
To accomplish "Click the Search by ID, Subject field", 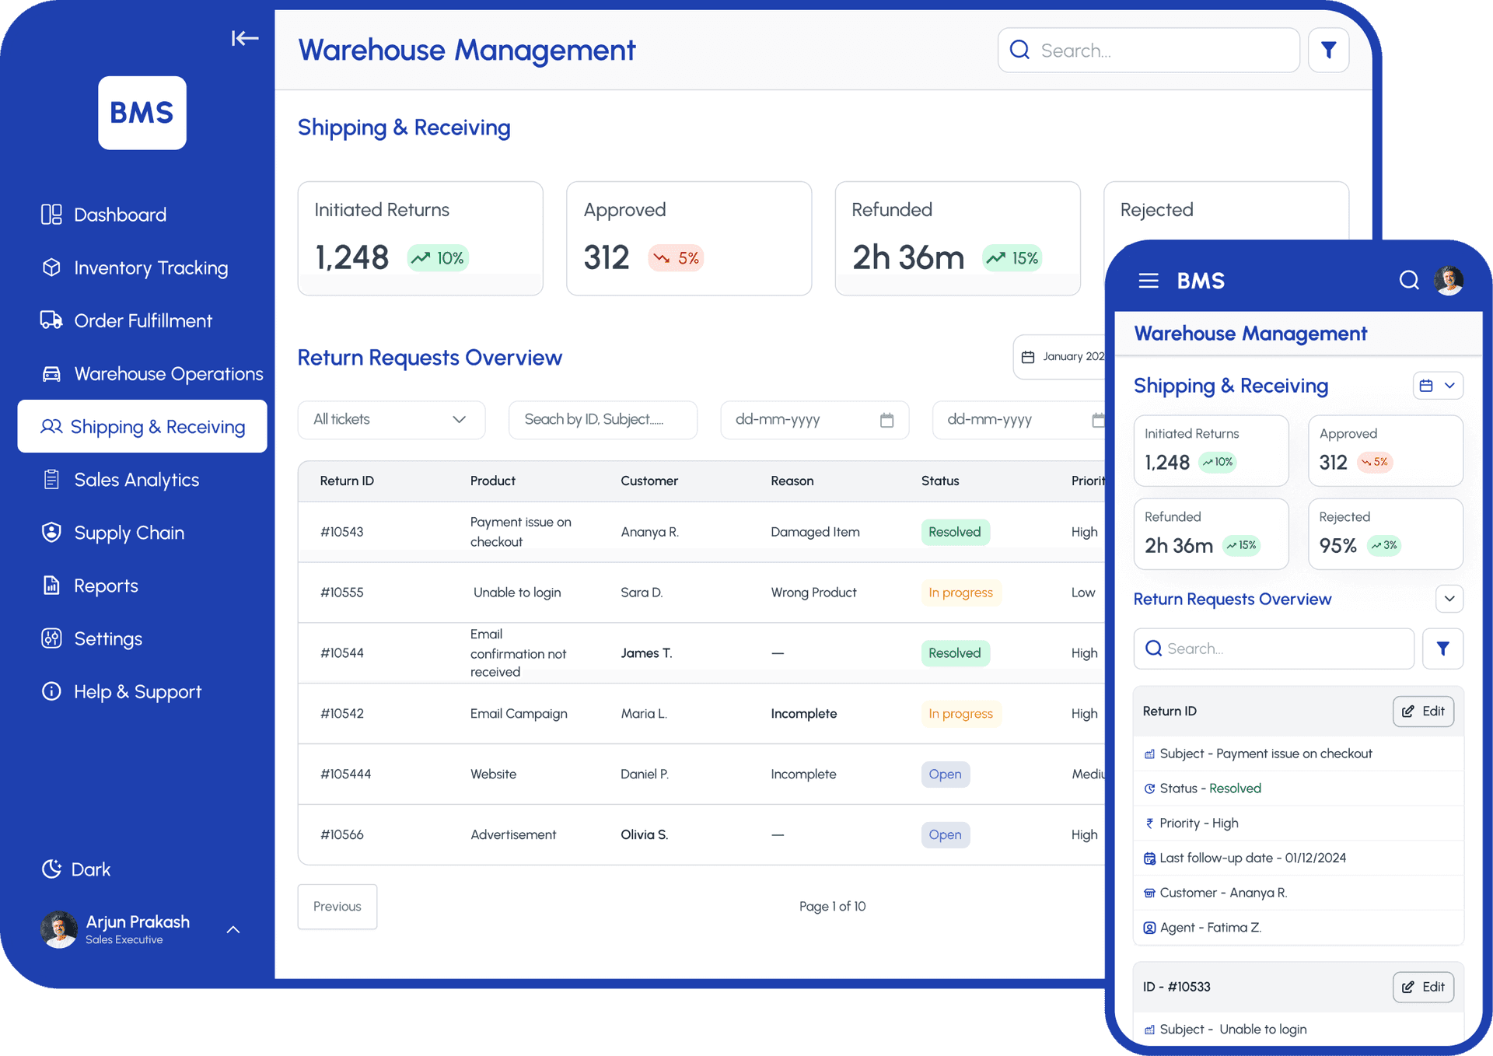I will point(602,420).
